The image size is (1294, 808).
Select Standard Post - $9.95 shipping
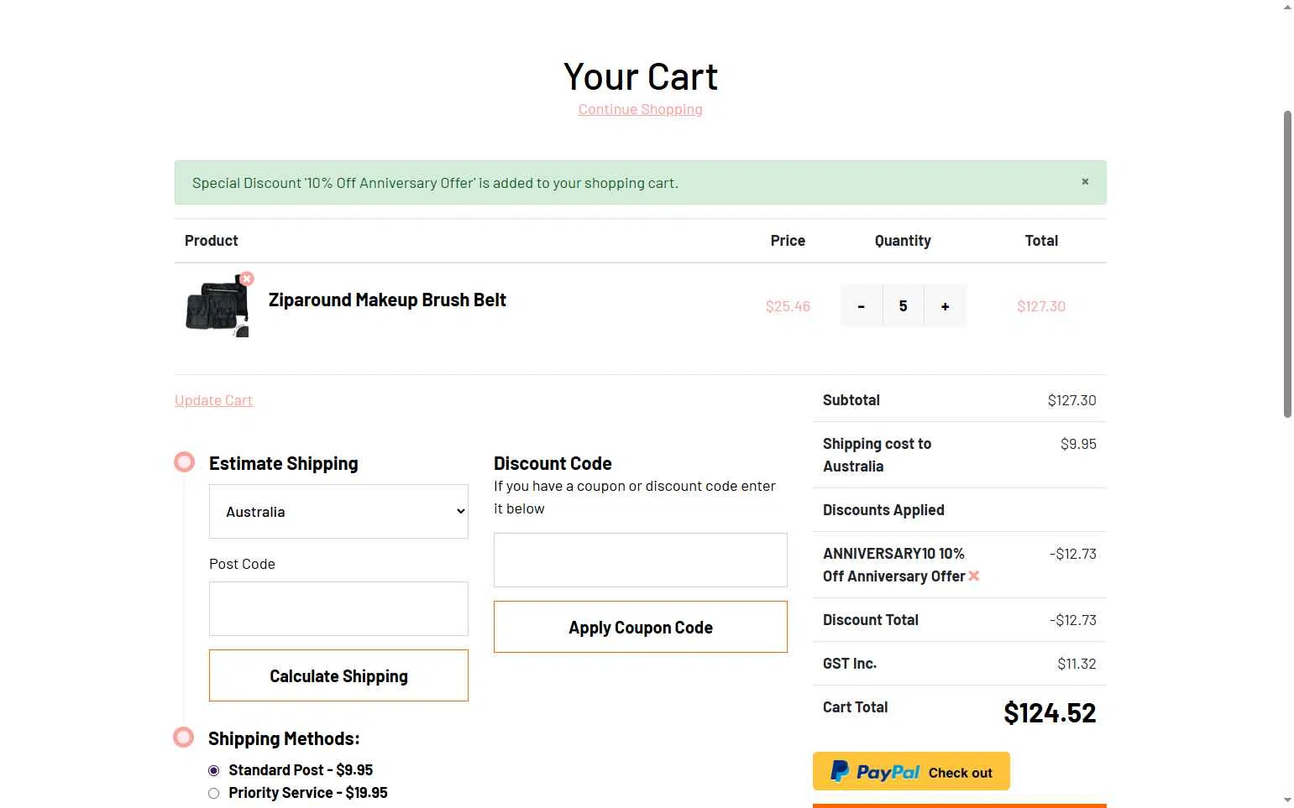point(214,770)
